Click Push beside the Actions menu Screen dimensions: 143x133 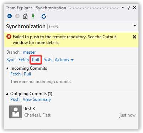47,60
